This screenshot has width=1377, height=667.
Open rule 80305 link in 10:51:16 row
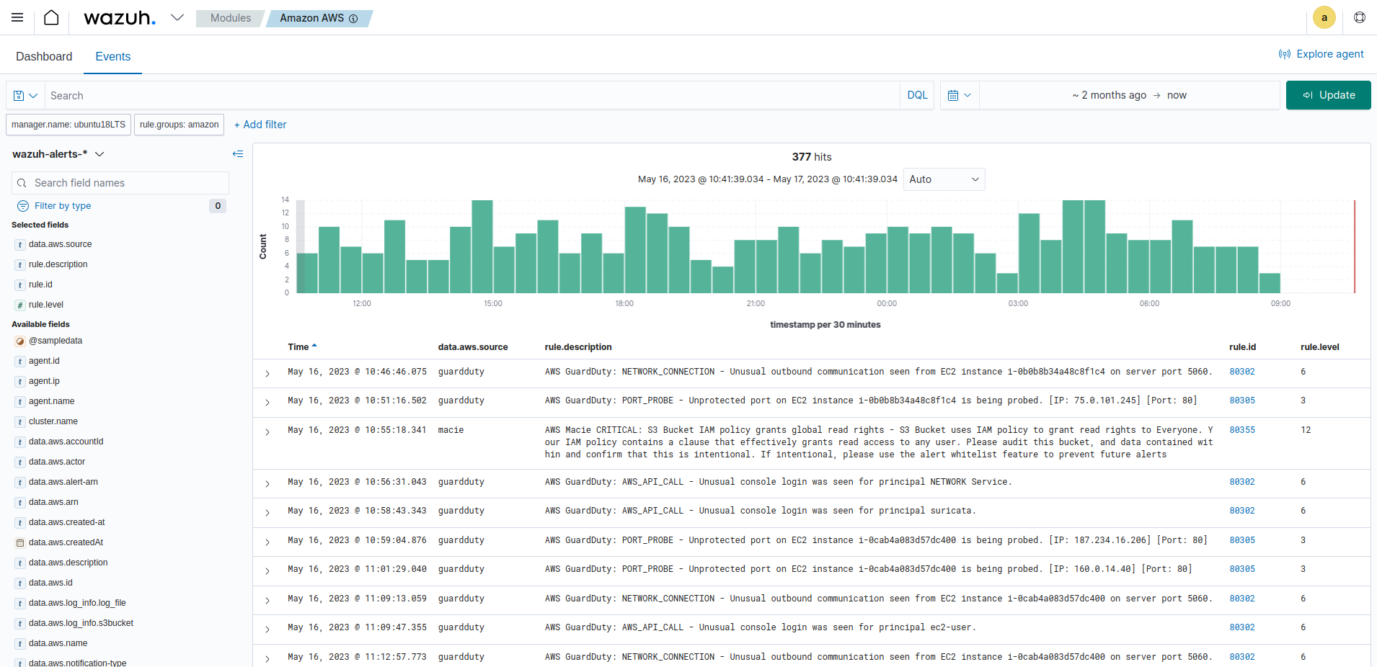(1242, 400)
